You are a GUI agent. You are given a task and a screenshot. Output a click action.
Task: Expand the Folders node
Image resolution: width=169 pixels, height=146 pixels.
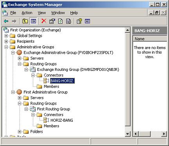pyautogui.click(x=20, y=132)
